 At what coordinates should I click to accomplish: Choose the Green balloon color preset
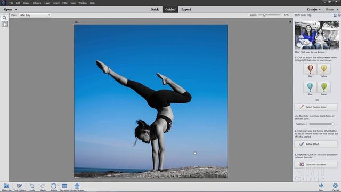point(324,87)
